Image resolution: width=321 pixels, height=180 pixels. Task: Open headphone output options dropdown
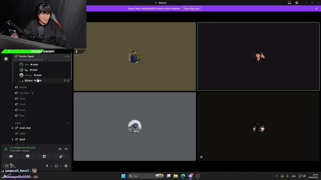pyautogui.click(x=61, y=166)
